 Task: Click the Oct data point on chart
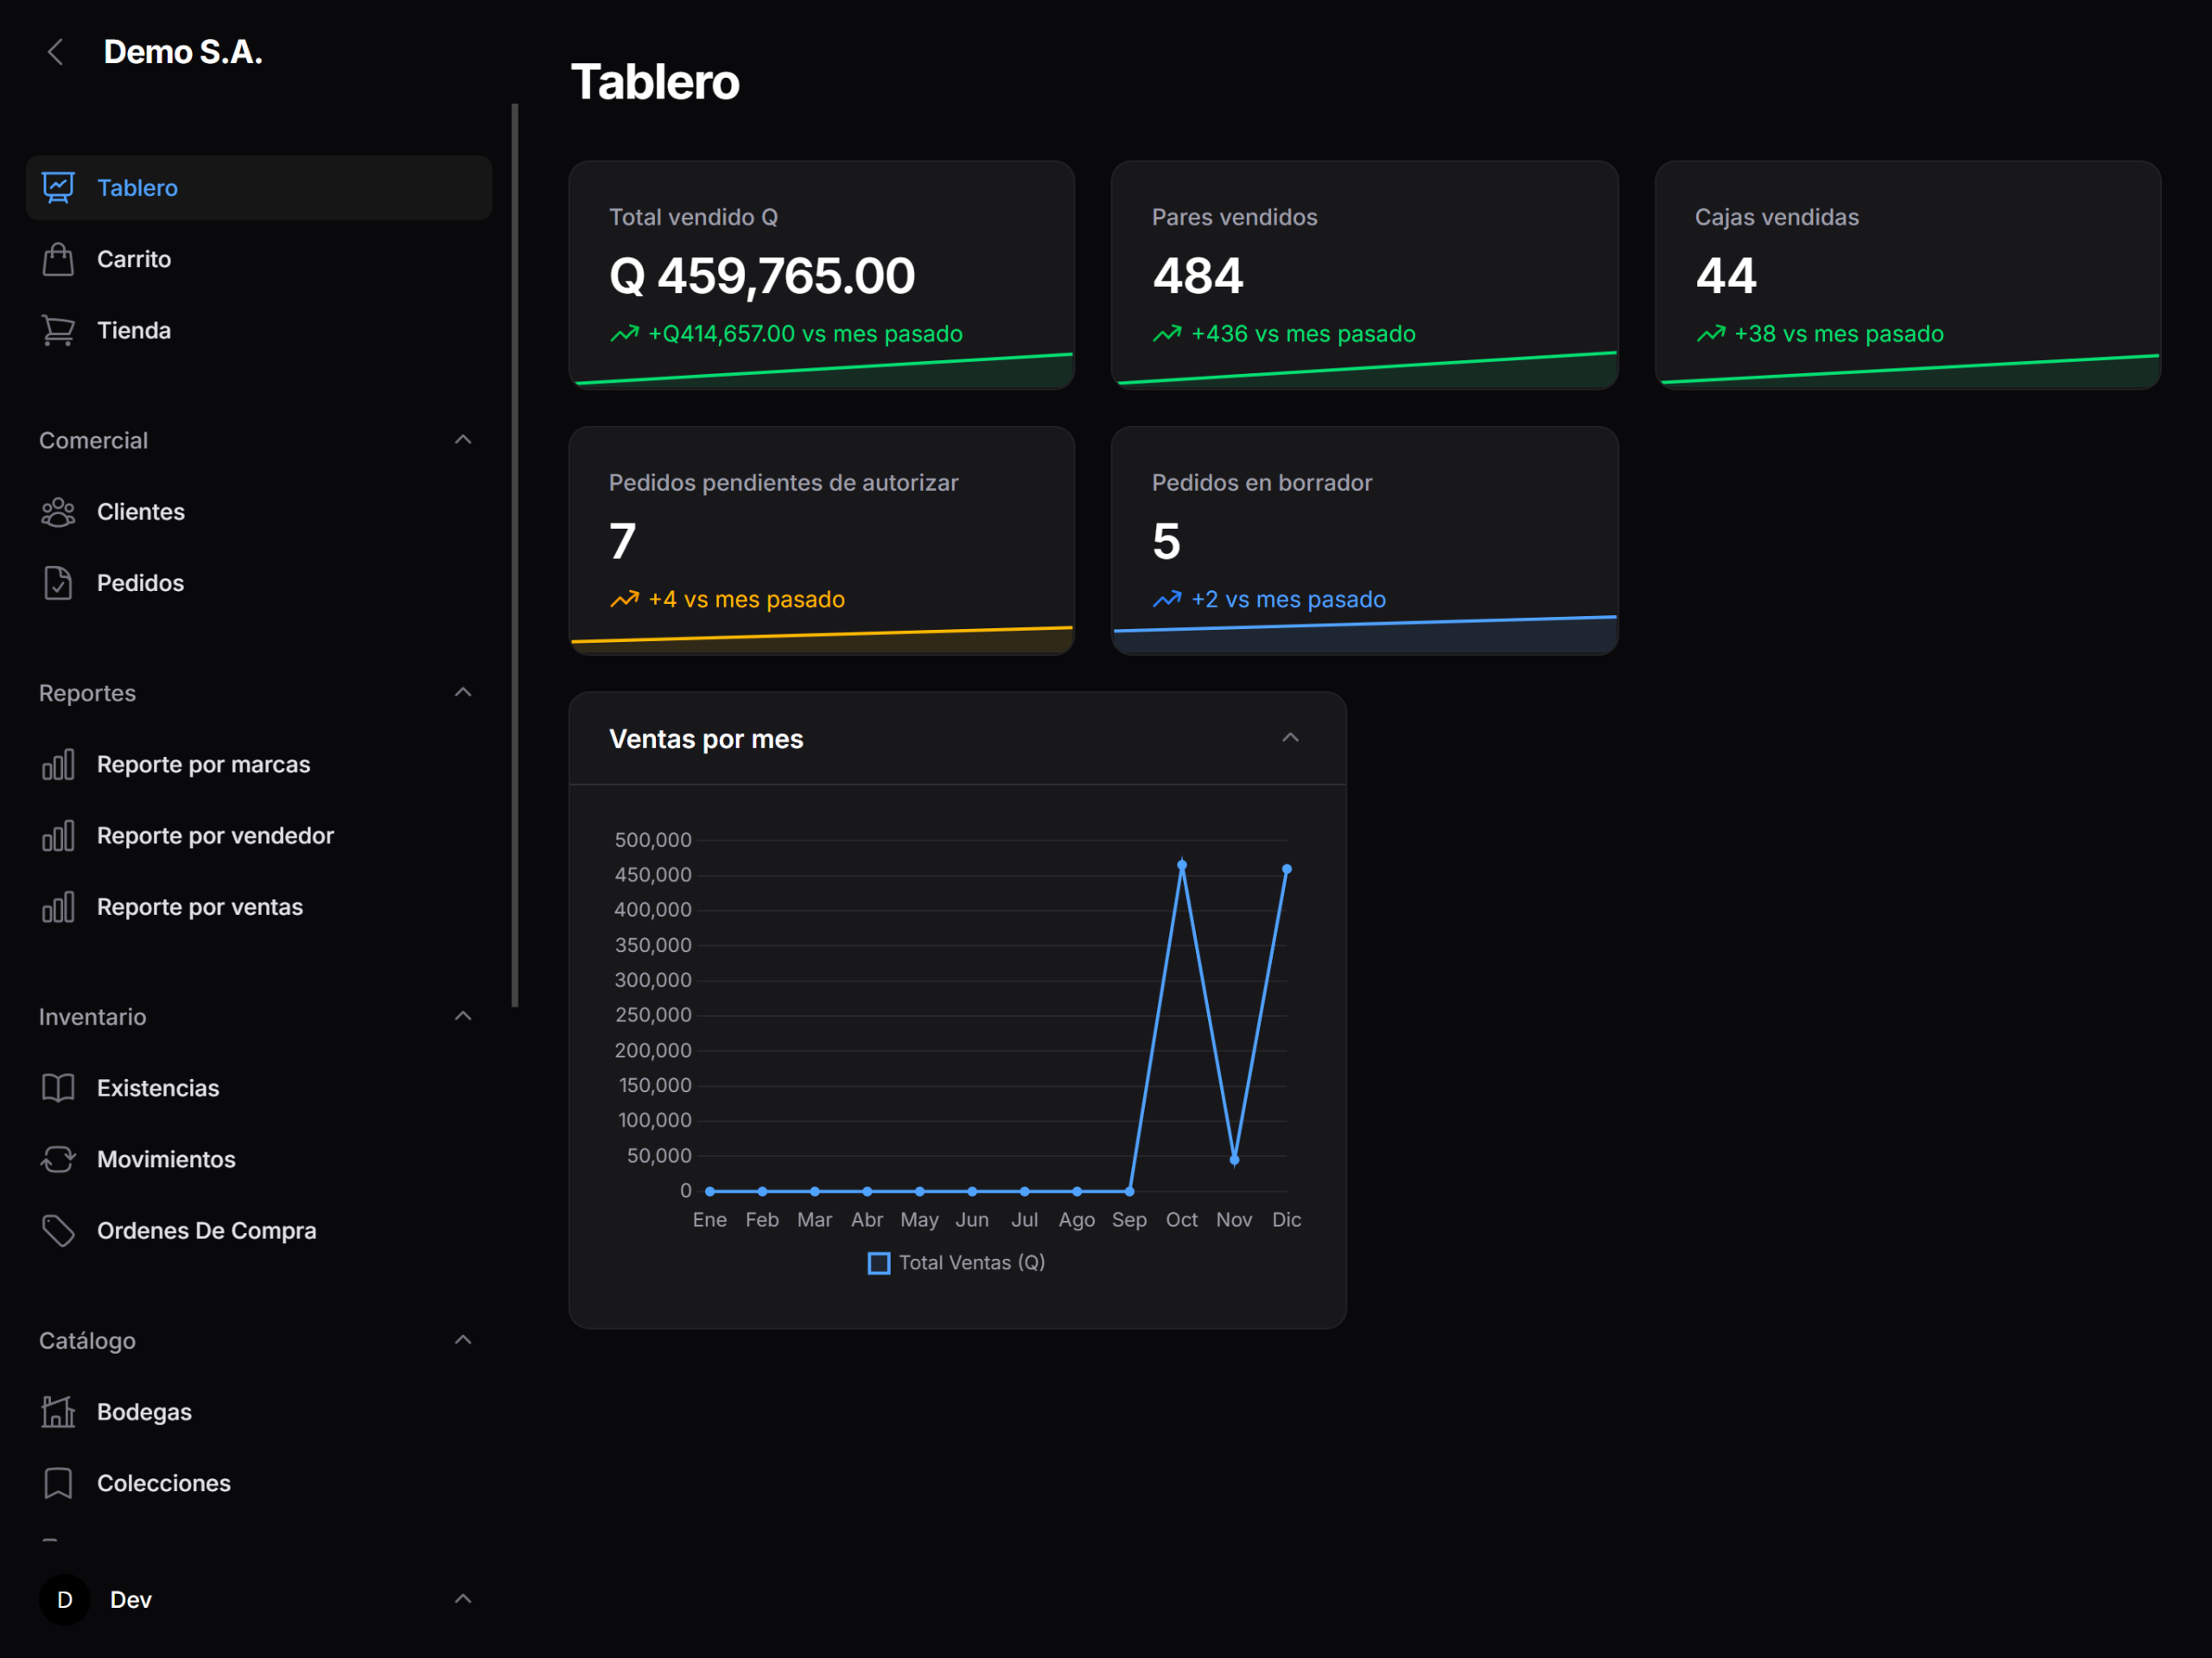(1181, 866)
